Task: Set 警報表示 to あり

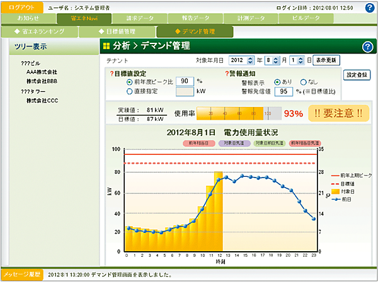Action: (x=277, y=82)
